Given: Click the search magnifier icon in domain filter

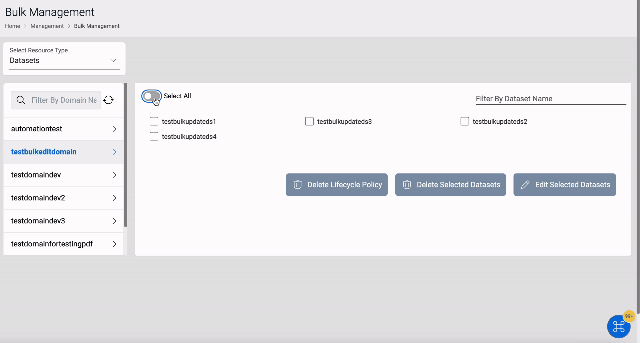Looking at the screenshot, I should click(21, 100).
